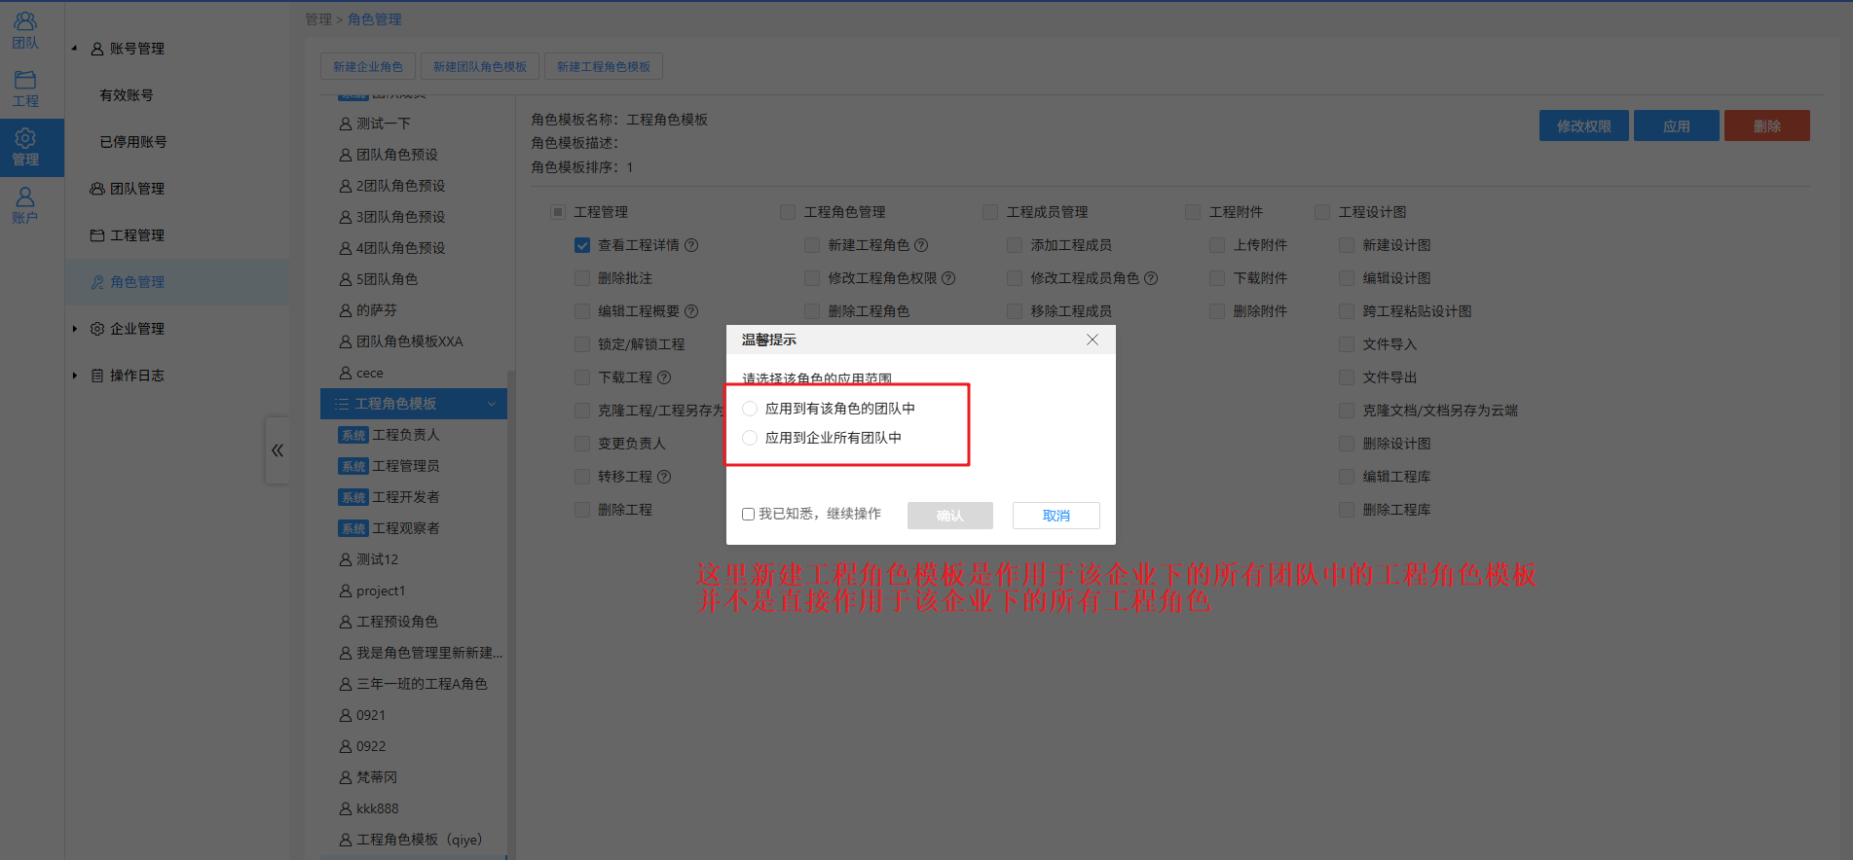Collapse the 账号管理 tree arrow
The width and height of the screenshot is (1853, 860).
[74, 49]
